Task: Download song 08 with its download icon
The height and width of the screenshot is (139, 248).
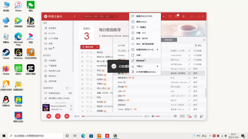Action: coord(91,84)
